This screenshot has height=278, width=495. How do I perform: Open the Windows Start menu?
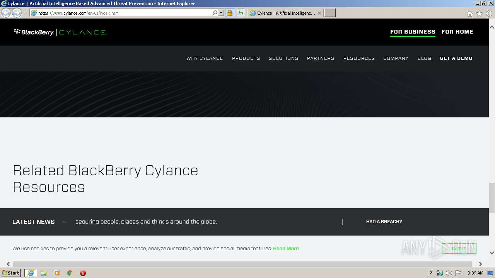[10, 273]
